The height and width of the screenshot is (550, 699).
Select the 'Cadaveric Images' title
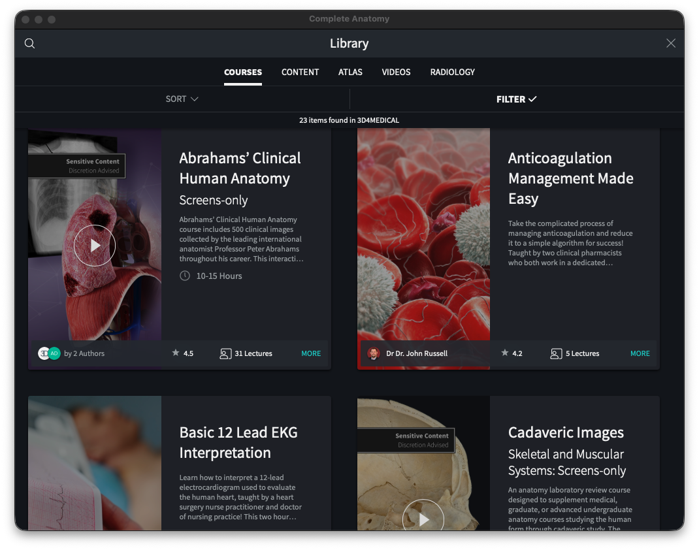[x=566, y=432]
